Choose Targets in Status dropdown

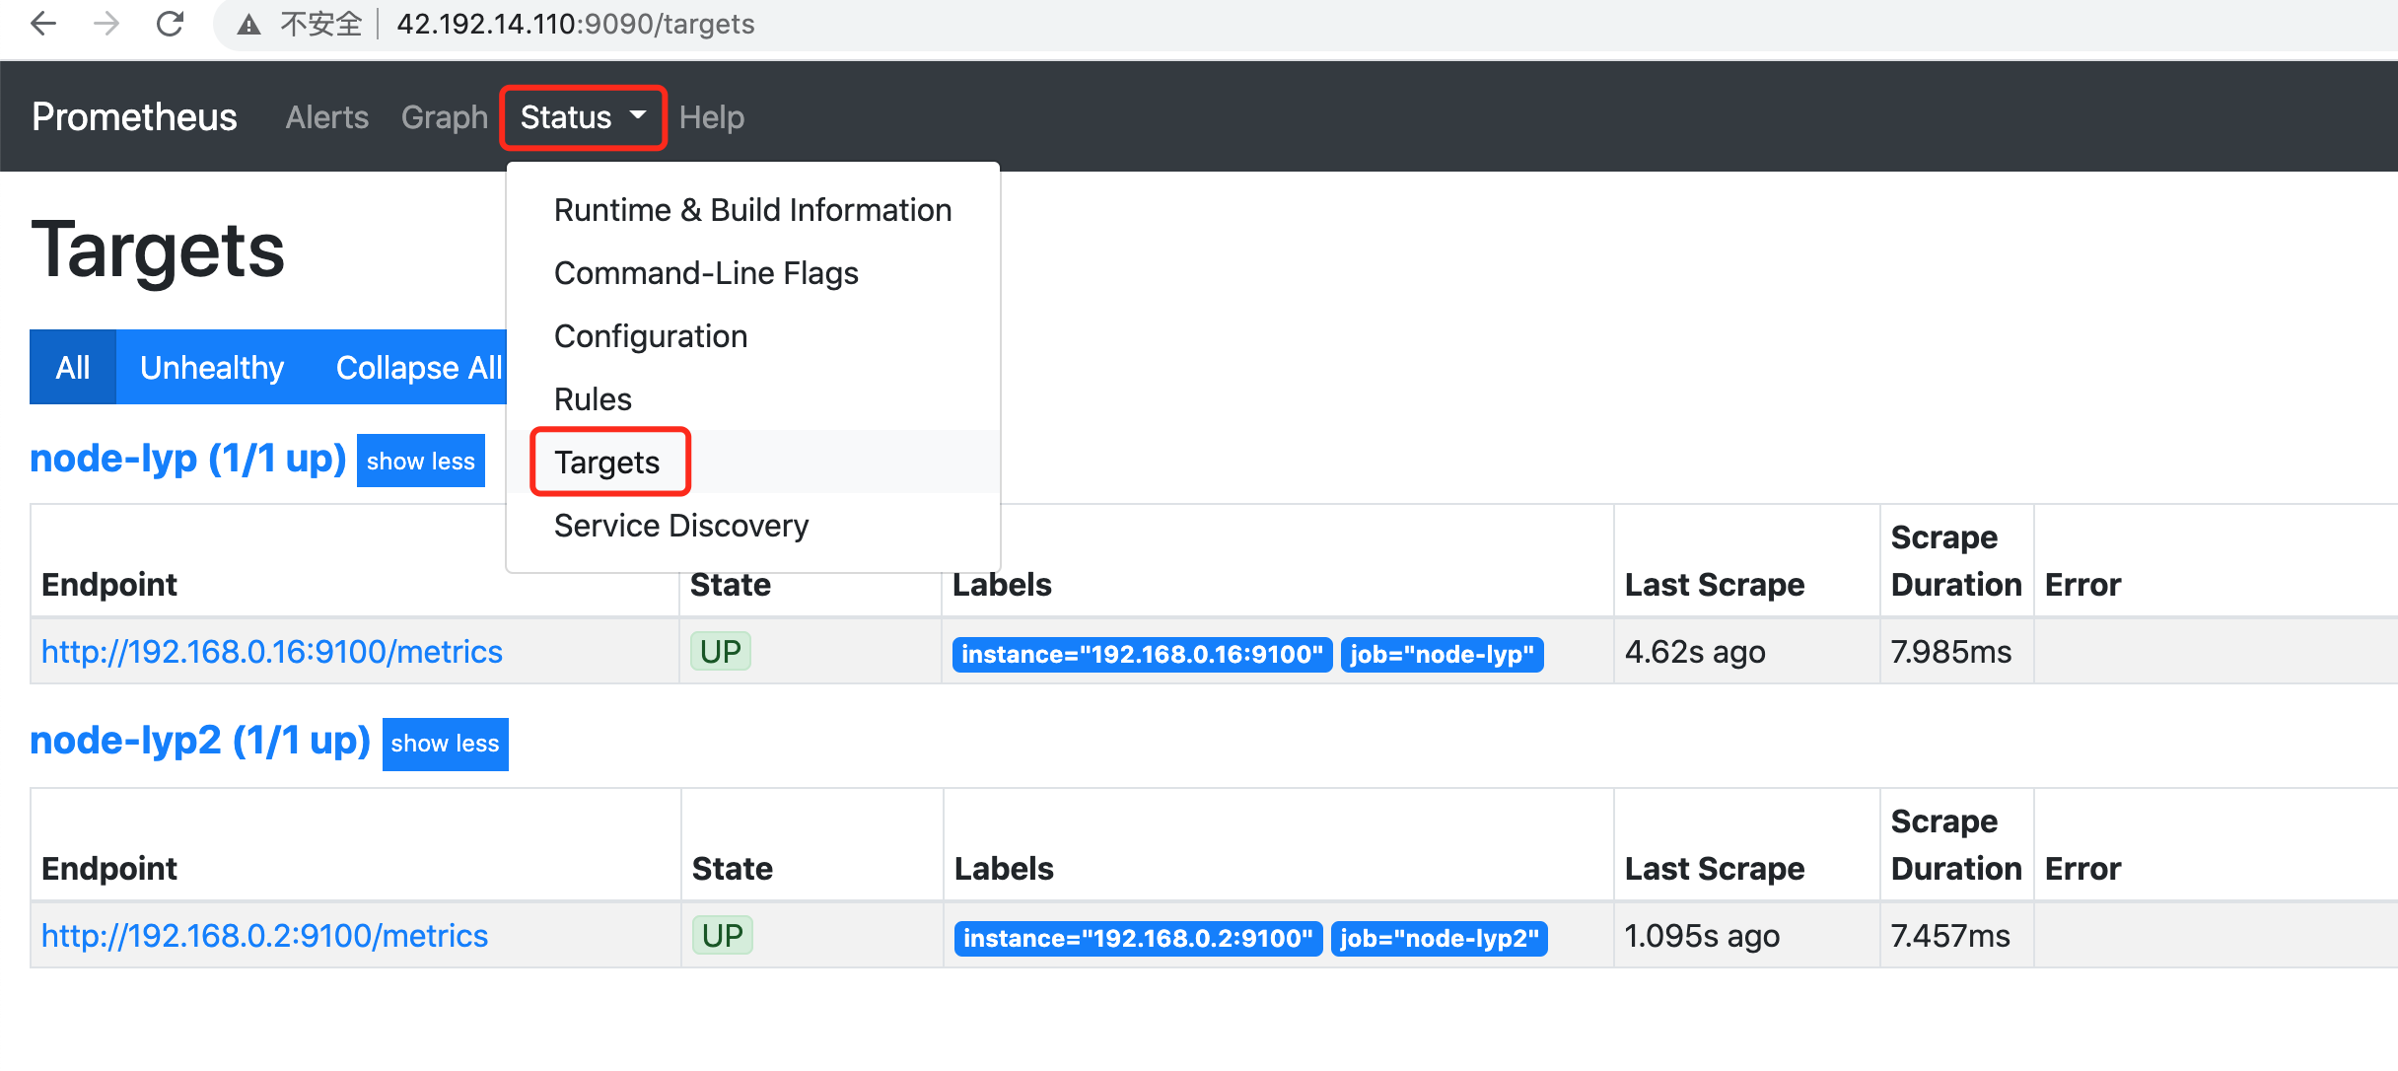[753, 462]
